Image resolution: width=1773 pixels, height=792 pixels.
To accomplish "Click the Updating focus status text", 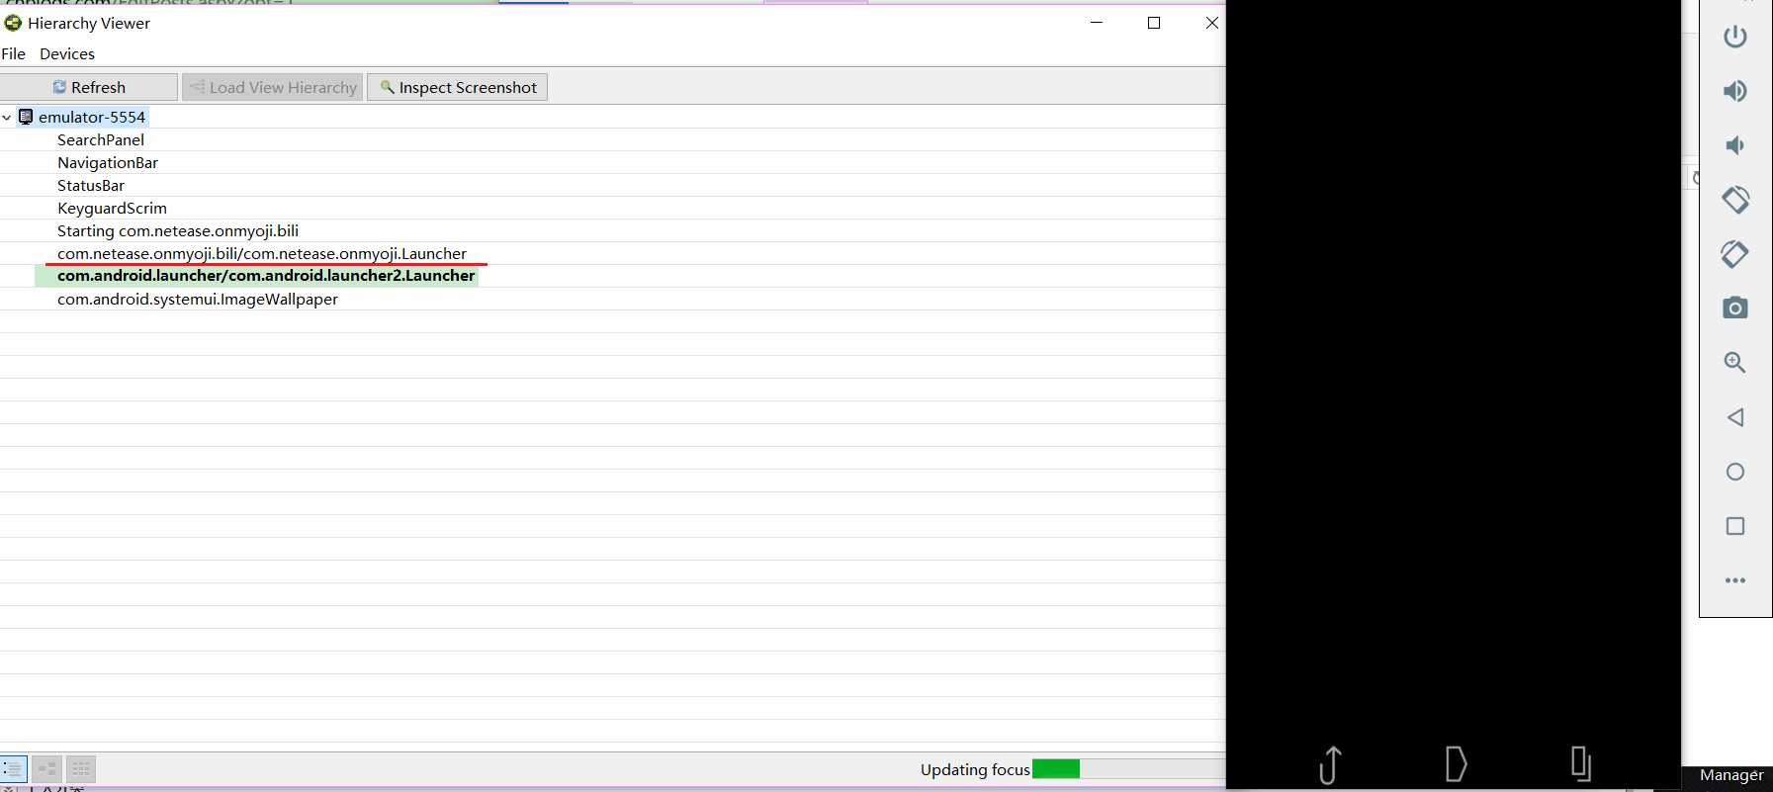I will point(975,769).
